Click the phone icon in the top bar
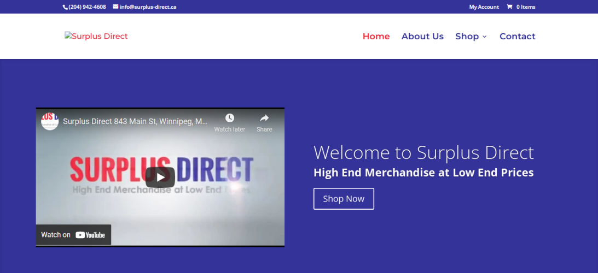 pos(65,7)
